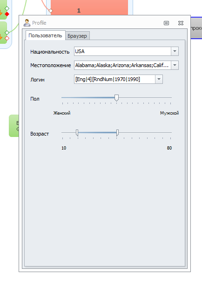Screen dimensions: 202x287
Task: Click the upper age handle on Возраст slider
Action: click(x=117, y=133)
